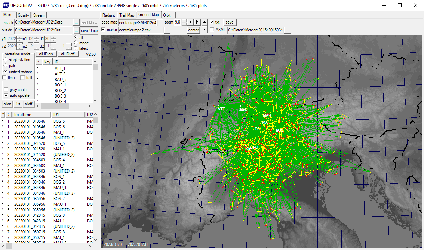The width and height of the screenshot is (424, 250).
Task: Enable the AXML checkbox
Action: click(212, 30)
